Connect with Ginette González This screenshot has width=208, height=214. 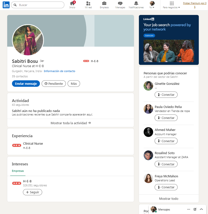coord(166,95)
